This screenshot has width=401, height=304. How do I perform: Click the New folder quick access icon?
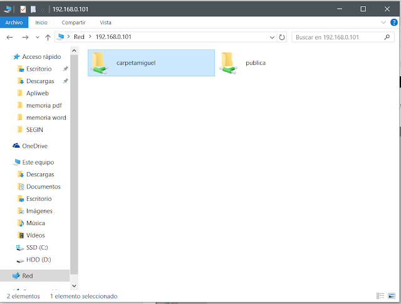(x=33, y=9)
